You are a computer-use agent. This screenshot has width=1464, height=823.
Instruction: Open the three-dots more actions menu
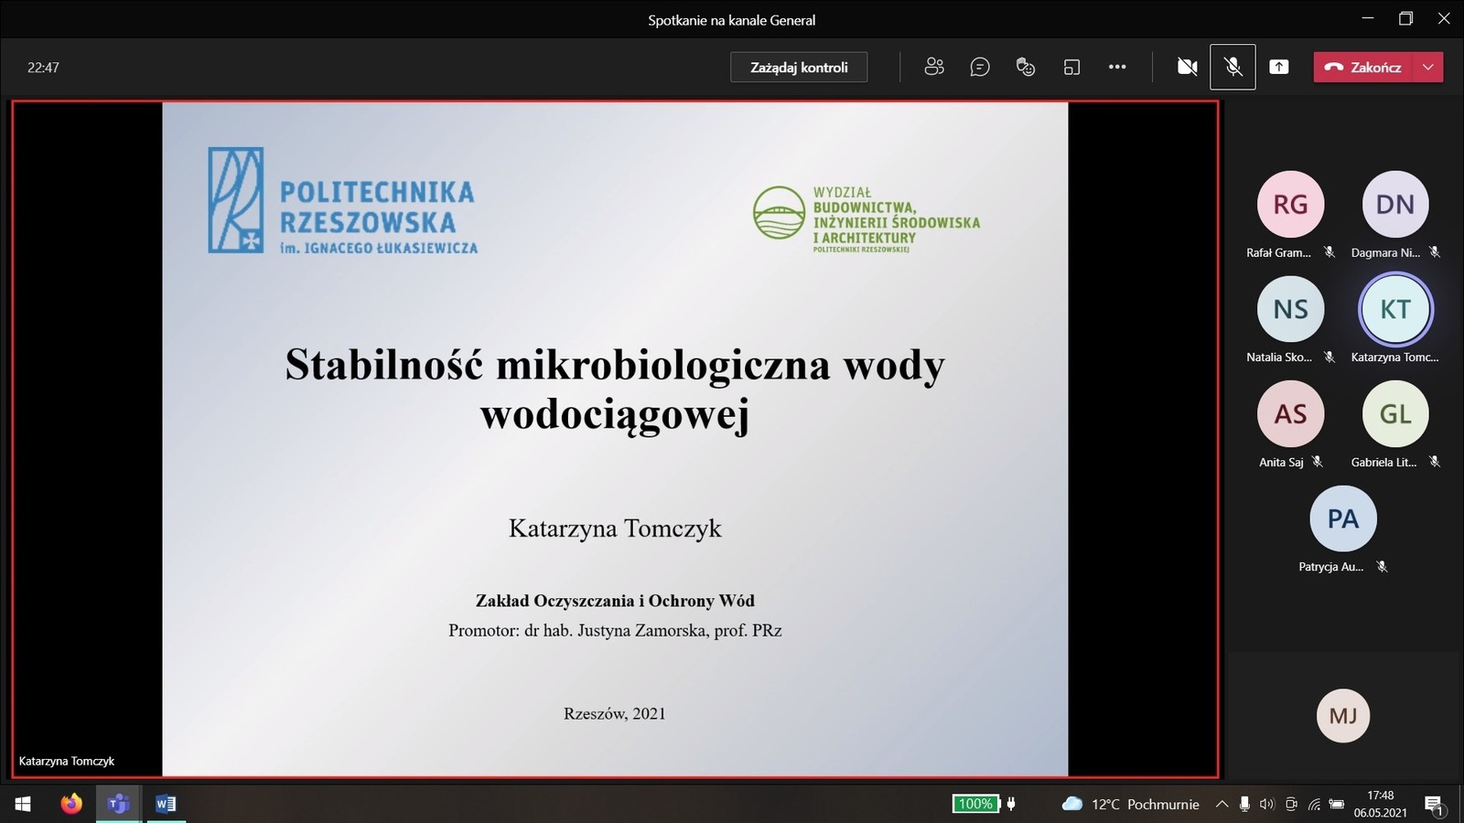1117,67
